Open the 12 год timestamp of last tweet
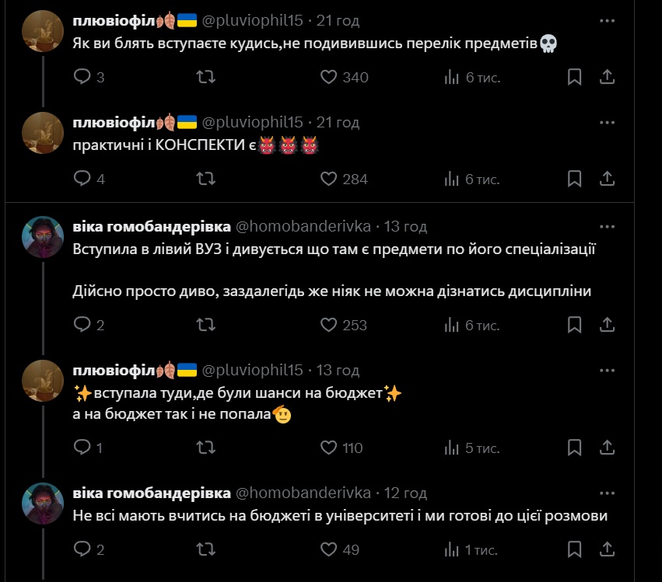This screenshot has width=662, height=582. click(405, 493)
